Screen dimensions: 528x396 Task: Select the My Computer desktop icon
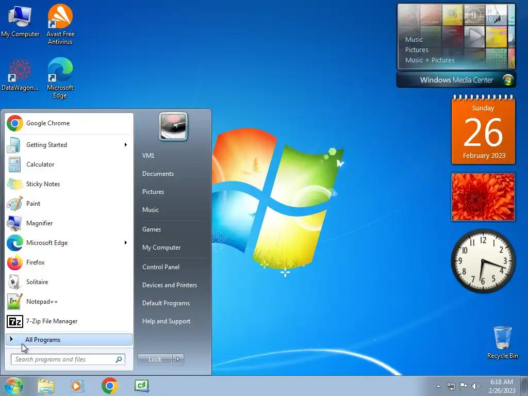pyautogui.click(x=20, y=22)
